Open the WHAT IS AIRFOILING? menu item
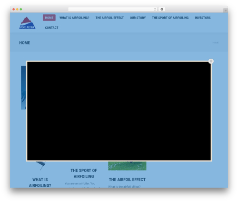The image size is (238, 202). (x=74, y=18)
